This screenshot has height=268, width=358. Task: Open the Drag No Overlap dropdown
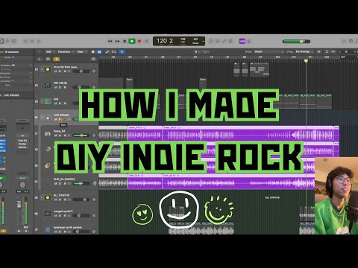click(x=304, y=51)
